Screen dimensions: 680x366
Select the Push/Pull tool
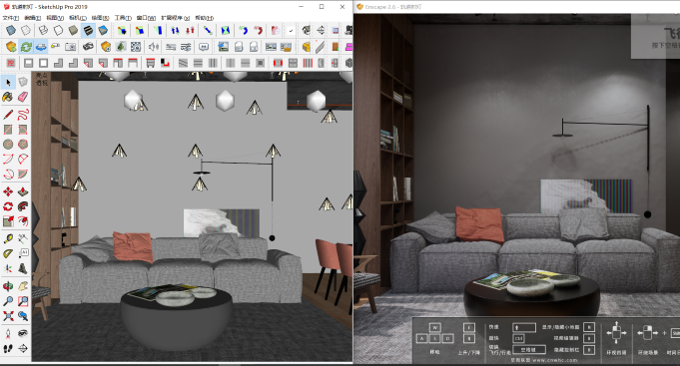tap(23, 191)
